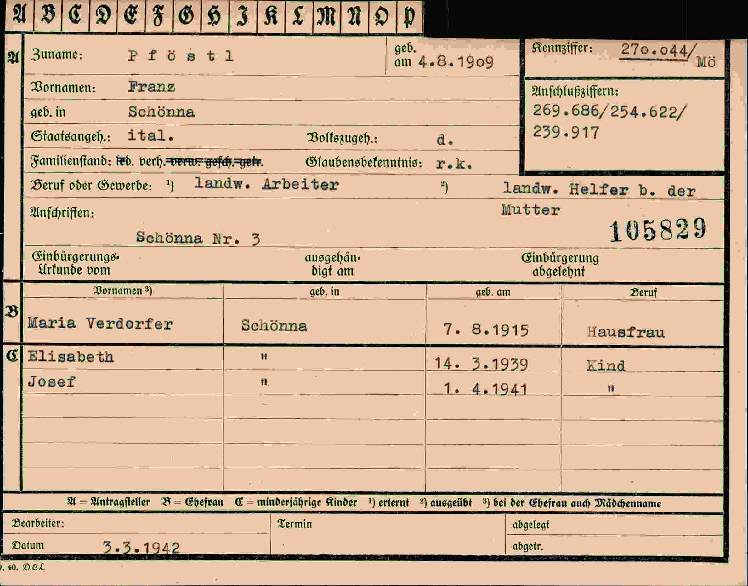This screenshot has height=586, width=748.
Task: Click the 'Glaubensbekenntnis:' label
Action: [x=364, y=162]
